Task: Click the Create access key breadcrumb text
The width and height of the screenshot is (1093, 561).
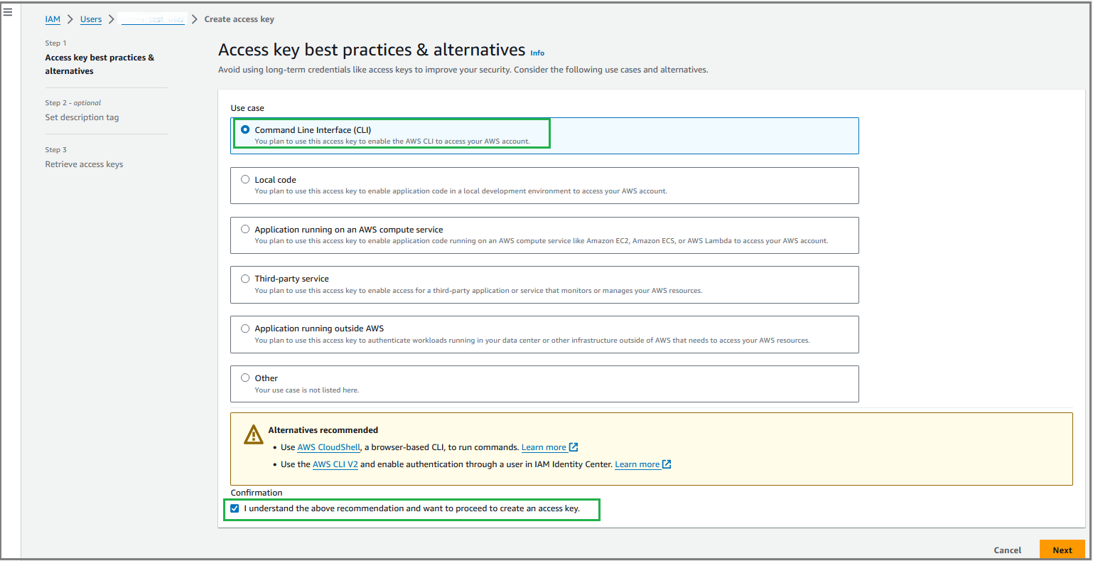Action: tap(239, 19)
